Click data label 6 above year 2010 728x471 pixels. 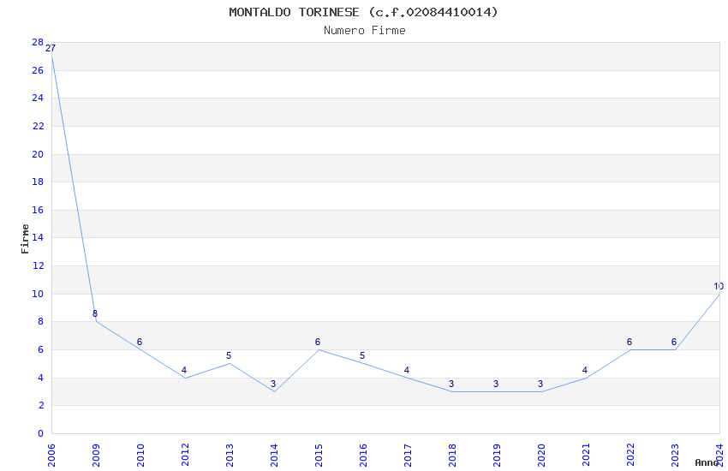(140, 342)
